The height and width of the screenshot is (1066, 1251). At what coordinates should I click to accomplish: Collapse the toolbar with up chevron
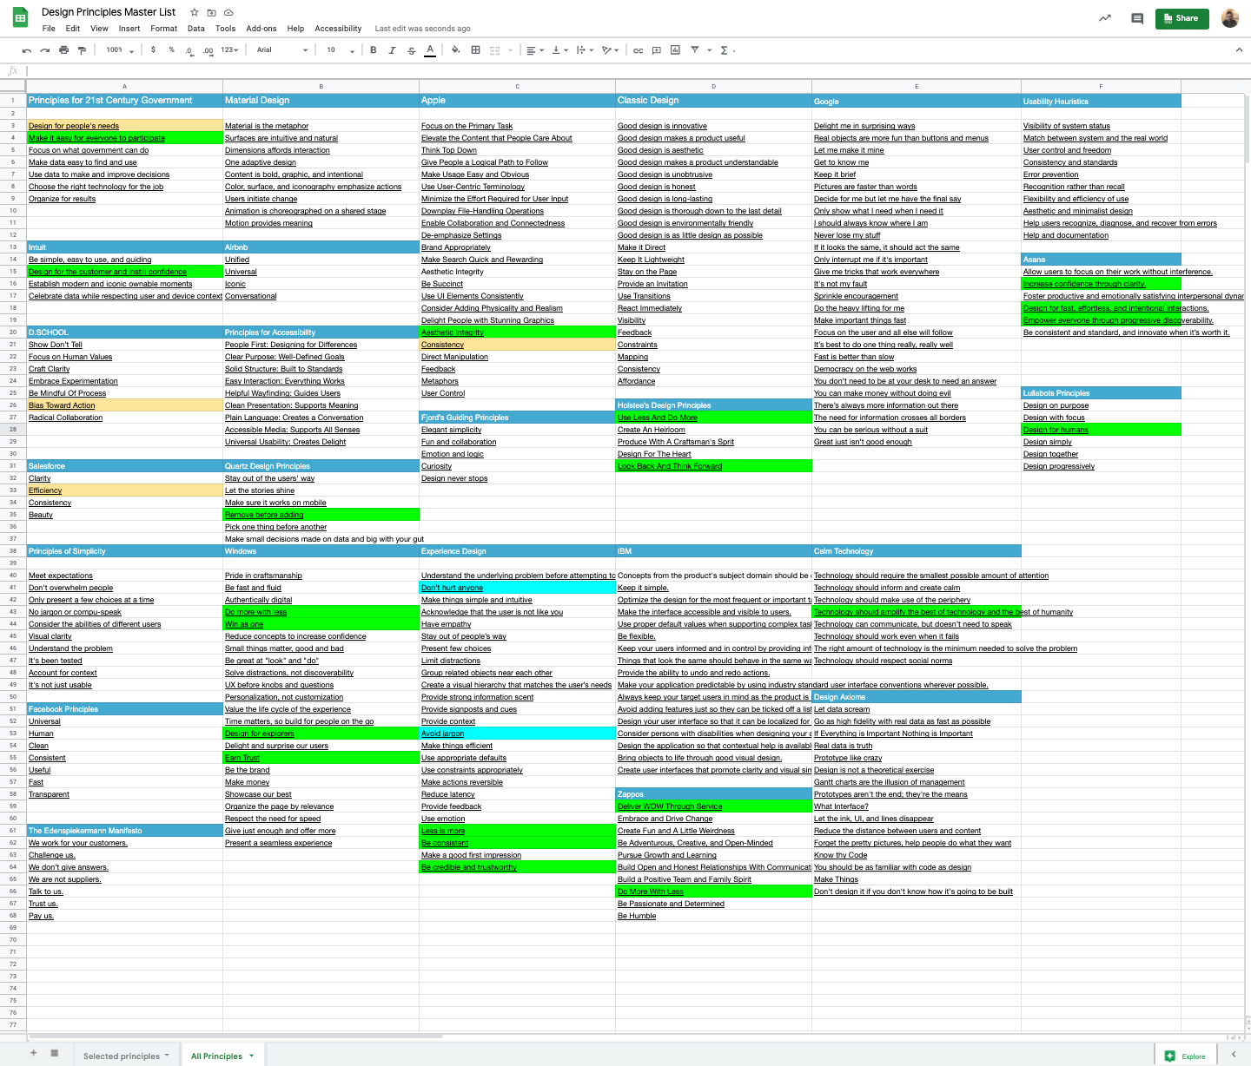[1238, 50]
